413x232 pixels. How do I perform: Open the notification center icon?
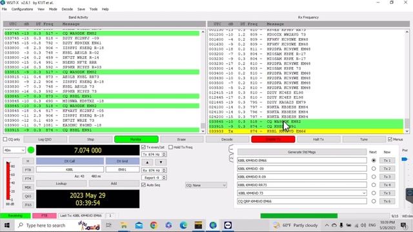pyautogui.click(x=403, y=226)
